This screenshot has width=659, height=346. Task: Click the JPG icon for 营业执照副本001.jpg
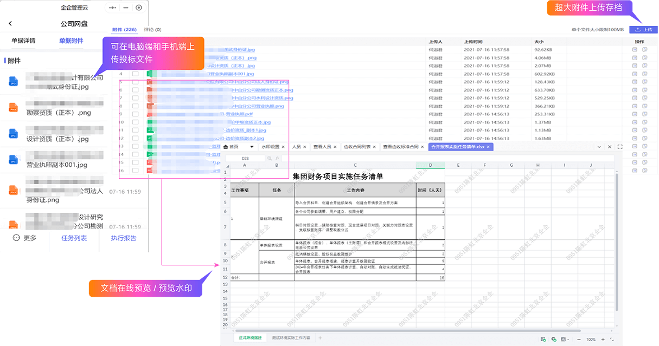coord(14,160)
